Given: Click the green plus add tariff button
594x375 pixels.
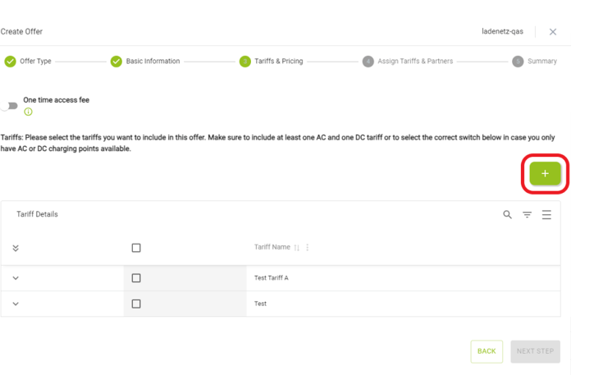Looking at the screenshot, I should point(545,173).
